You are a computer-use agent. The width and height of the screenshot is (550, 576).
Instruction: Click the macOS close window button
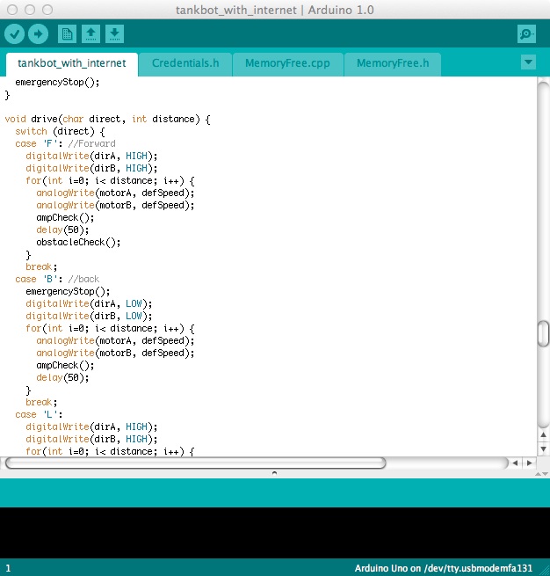point(12,10)
